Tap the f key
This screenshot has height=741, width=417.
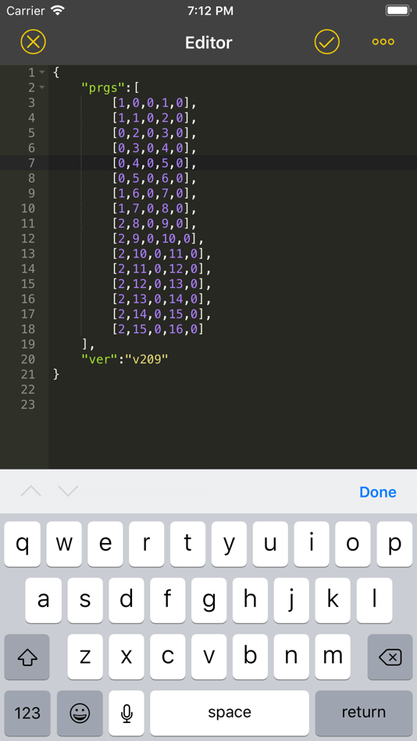[167, 600]
